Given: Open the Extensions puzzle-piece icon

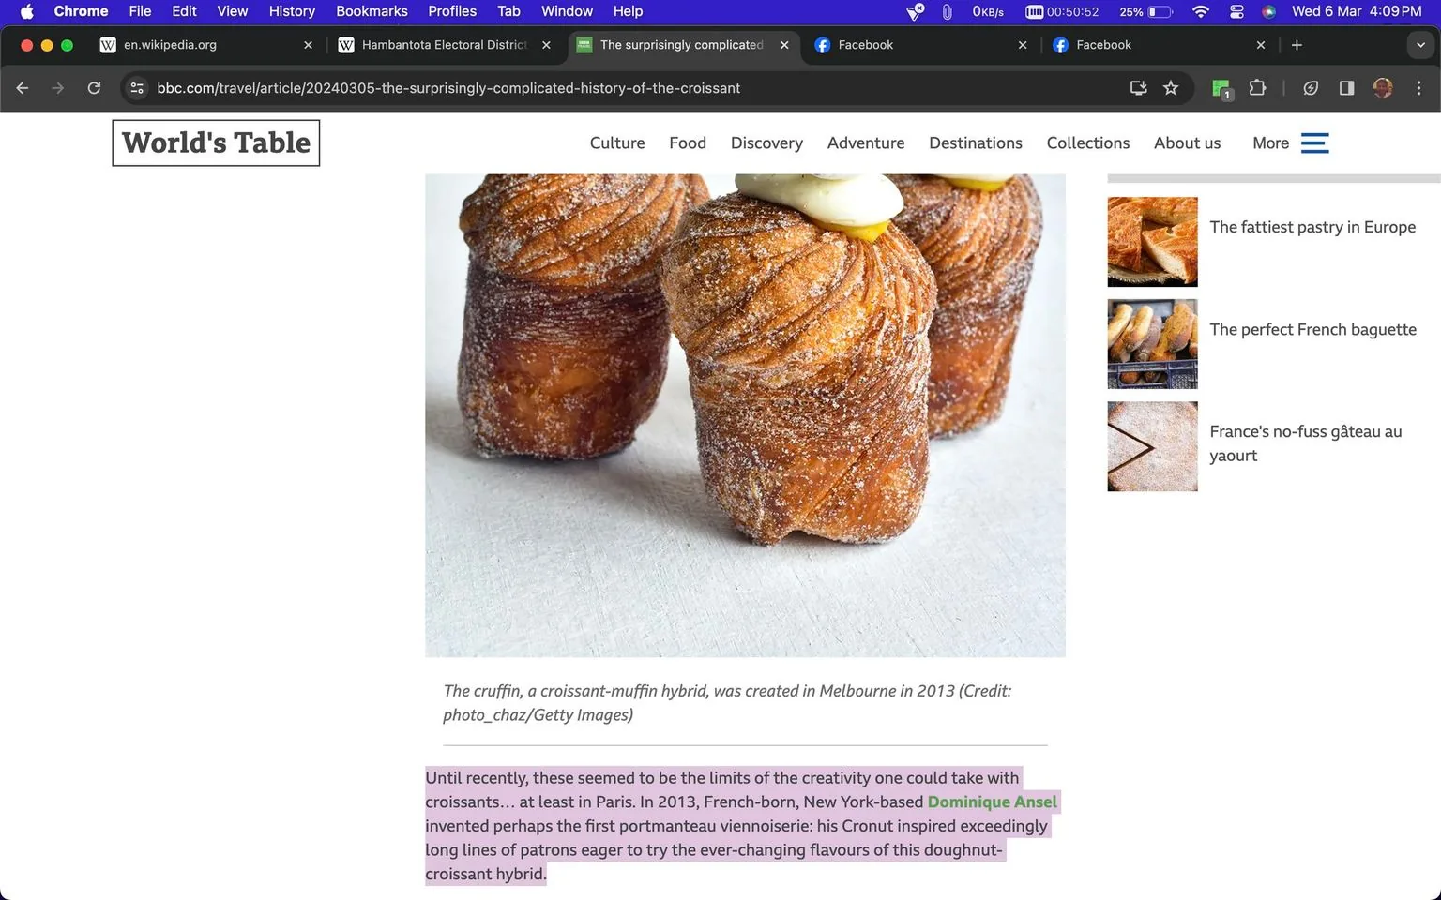Looking at the screenshot, I should [x=1257, y=87].
